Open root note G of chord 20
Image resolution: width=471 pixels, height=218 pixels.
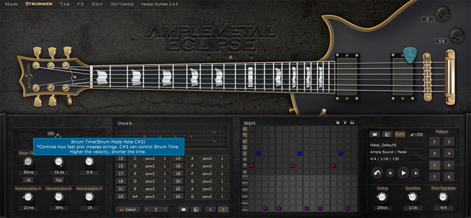(x=192, y=181)
